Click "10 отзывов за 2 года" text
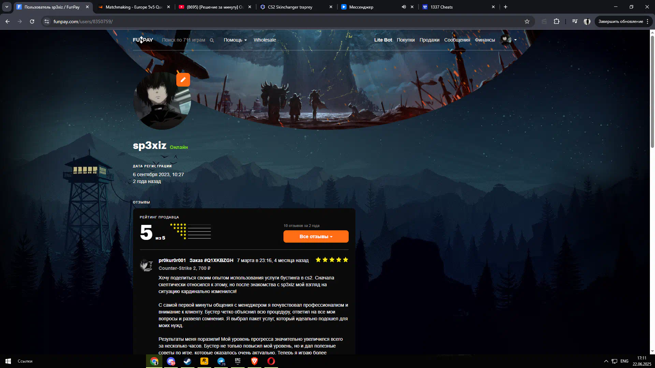Screen dimensions: 655x368 (x=302, y=226)
